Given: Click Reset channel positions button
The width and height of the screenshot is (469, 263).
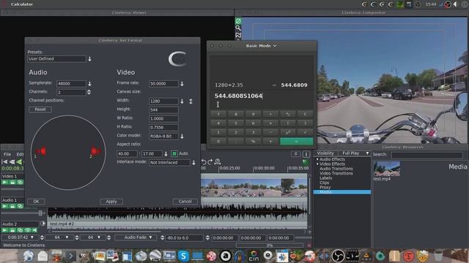Looking at the screenshot, I should click(x=40, y=110).
